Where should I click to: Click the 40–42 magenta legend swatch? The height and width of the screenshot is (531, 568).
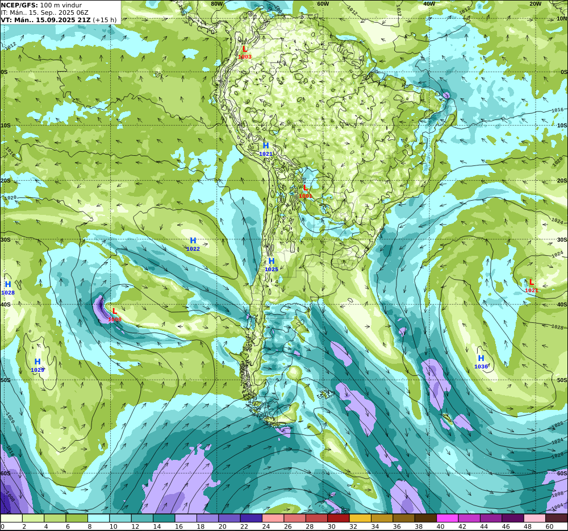point(448,518)
